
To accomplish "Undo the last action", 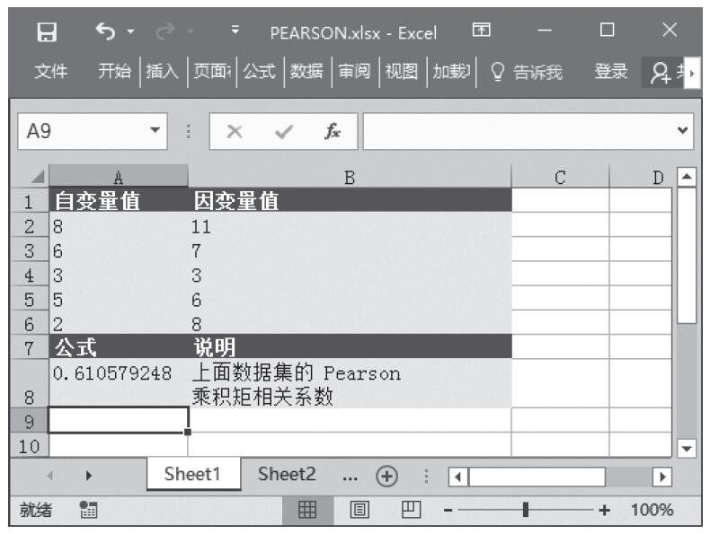I will pos(103,31).
